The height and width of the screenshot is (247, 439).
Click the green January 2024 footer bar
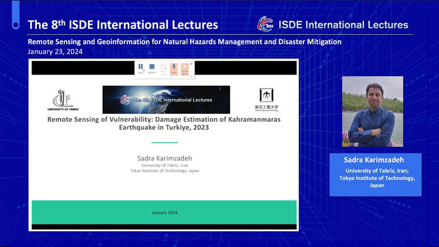(x=164, y=212)
